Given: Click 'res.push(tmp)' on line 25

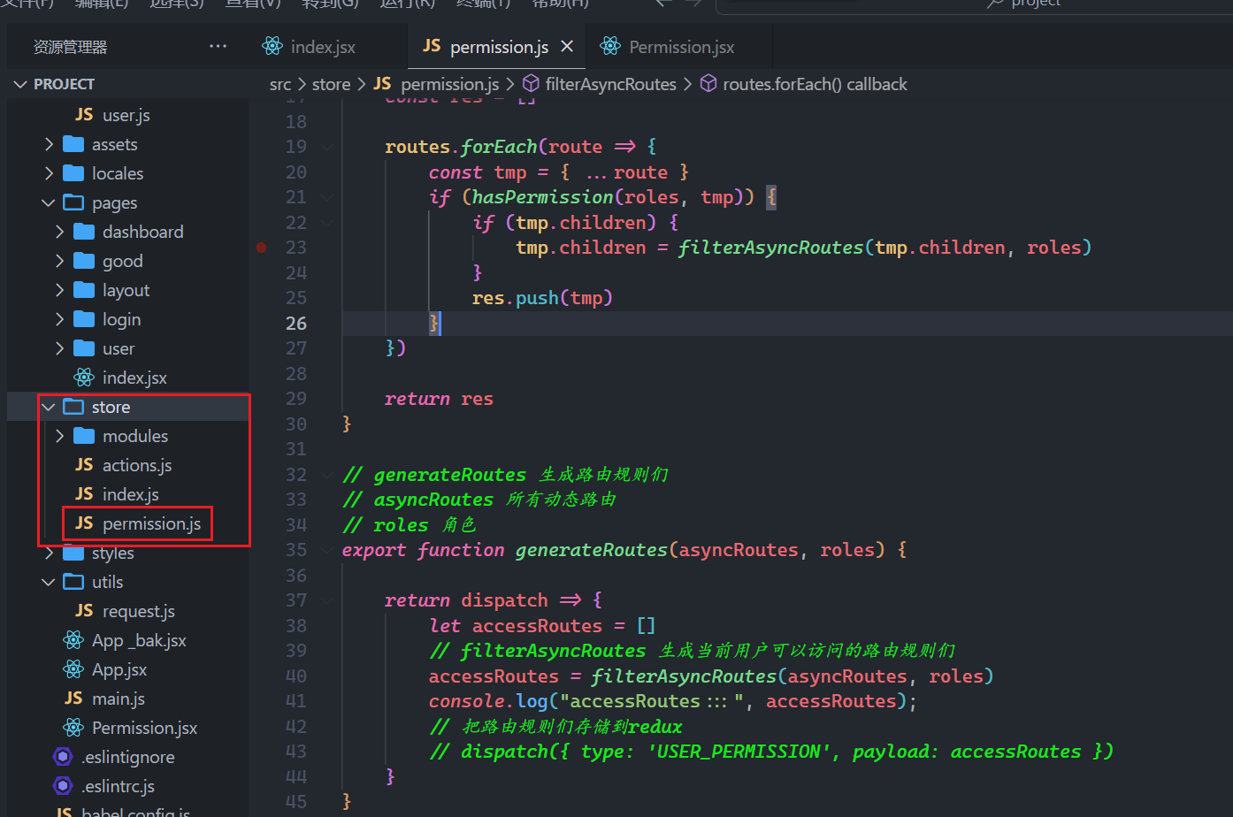Looking at the screenshot, I should [x=542, y=298].
